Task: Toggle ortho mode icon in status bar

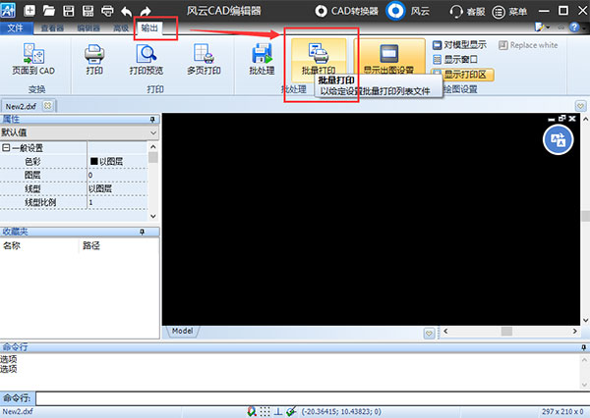Action: point(278,411)
